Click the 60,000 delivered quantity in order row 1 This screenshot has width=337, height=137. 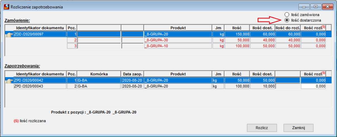tap(262, 34)
